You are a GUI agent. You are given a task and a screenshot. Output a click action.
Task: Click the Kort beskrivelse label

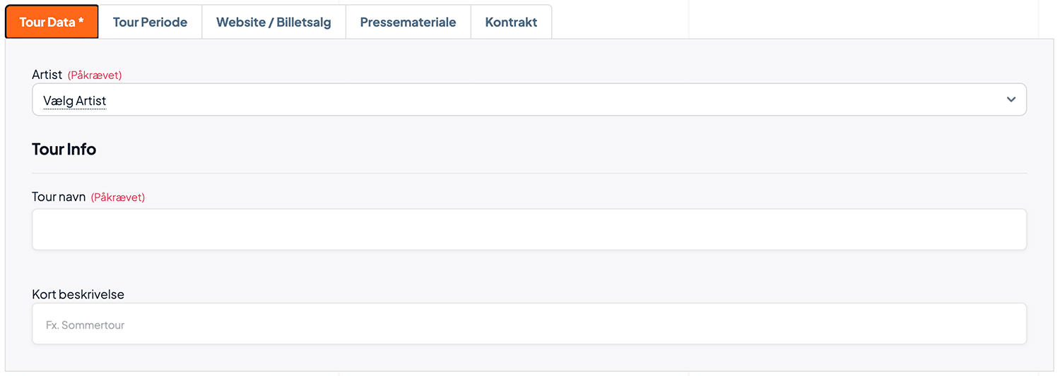point(78,294)
